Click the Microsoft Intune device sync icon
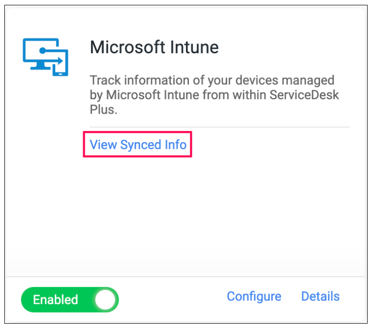Screen dimensions: 371x328 pos(46,57)
